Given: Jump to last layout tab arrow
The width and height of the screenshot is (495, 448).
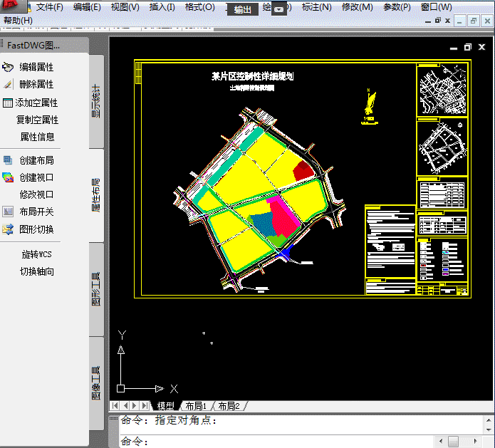Looking at the screenshot, I should (145, 406).
